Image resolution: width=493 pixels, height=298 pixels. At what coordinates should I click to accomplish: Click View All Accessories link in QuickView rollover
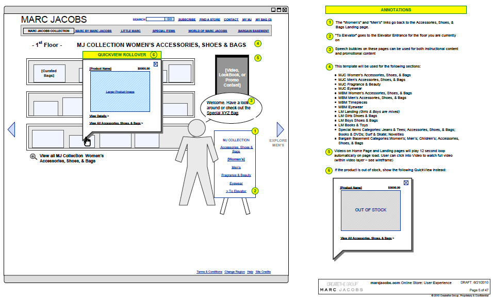coord(116,123)
